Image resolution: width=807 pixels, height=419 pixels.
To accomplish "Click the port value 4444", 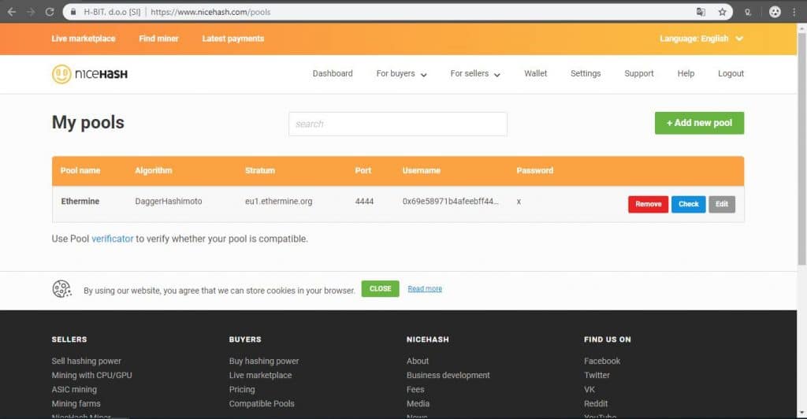I will 364,202.
